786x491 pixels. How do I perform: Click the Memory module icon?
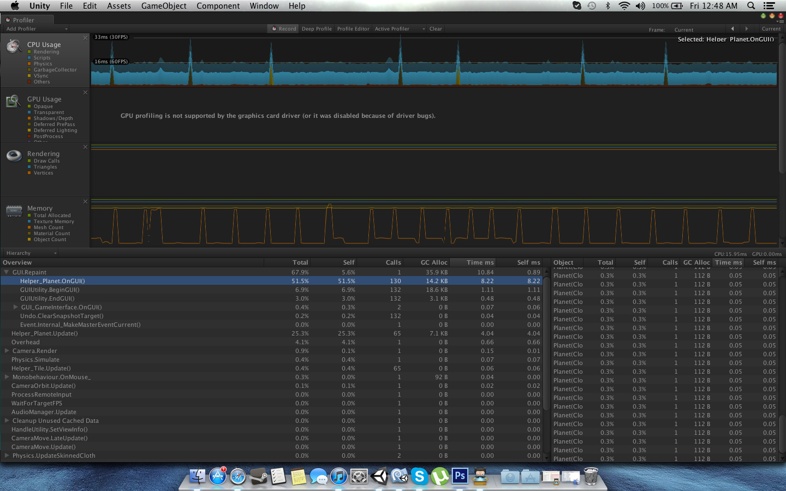click(14, 211)
